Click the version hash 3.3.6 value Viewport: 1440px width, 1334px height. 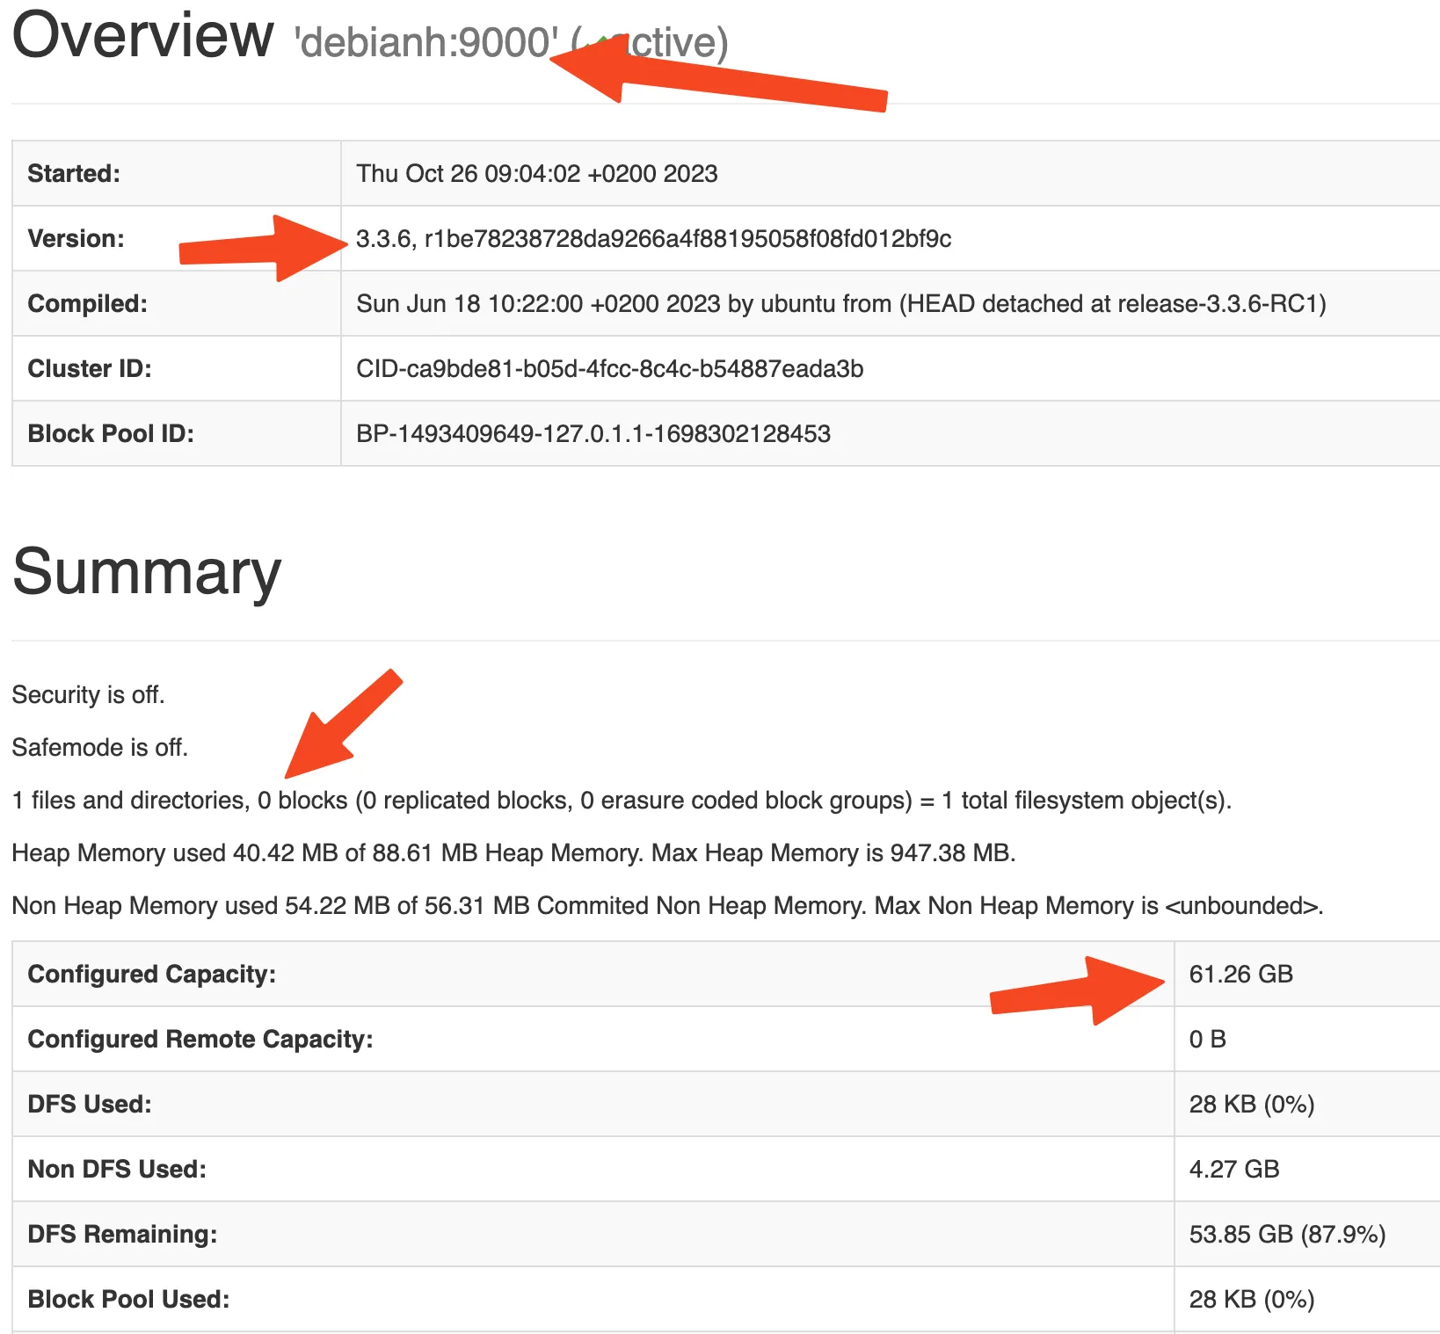click(652, 239)
